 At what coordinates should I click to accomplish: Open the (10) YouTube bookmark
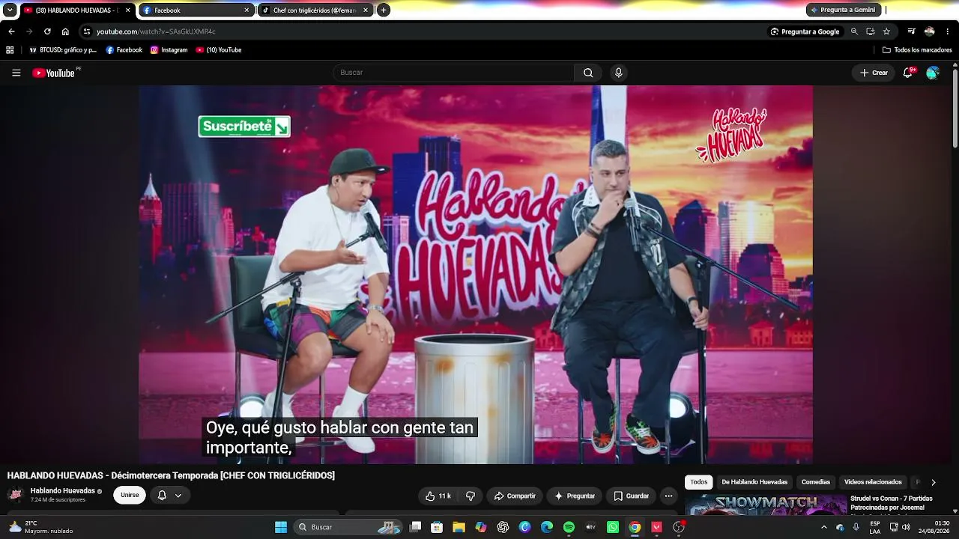219,50
